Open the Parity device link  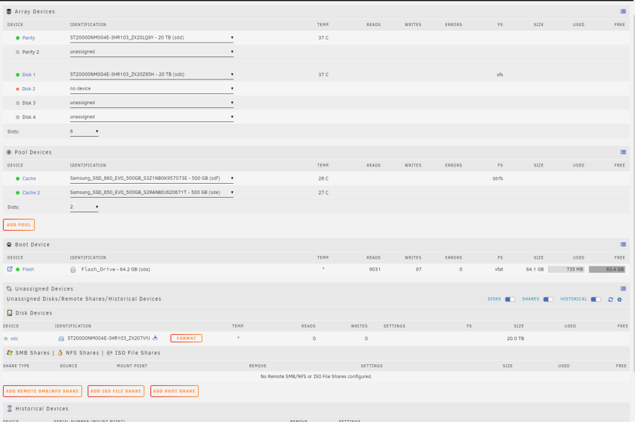[x=29, y=37]
